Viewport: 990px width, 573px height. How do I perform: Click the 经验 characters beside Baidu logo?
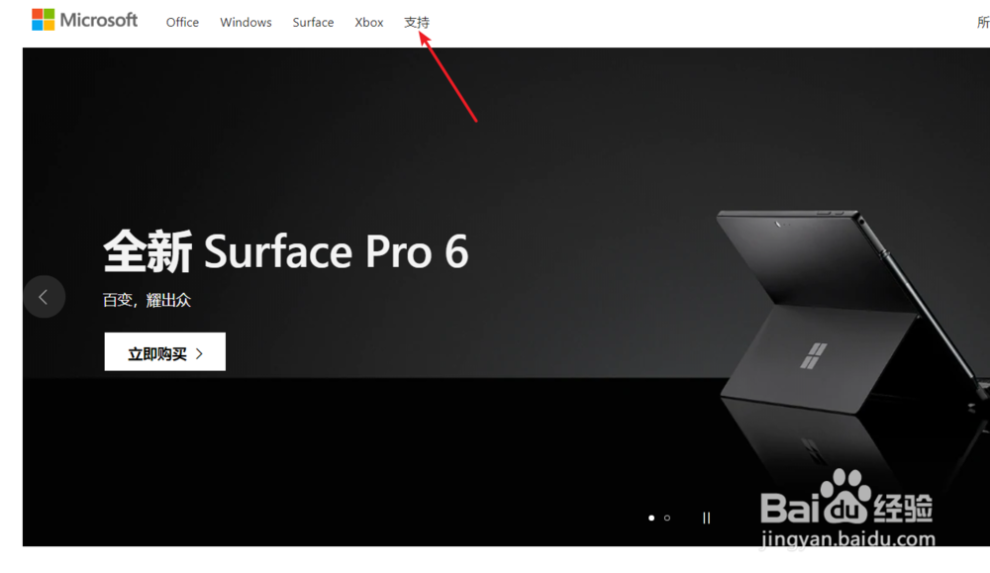tap(903, 508)
